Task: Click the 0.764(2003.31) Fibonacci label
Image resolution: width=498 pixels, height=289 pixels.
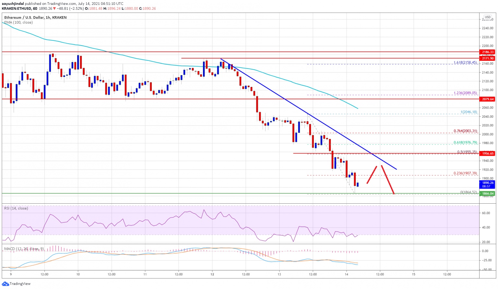Action: tap(465, 131)
